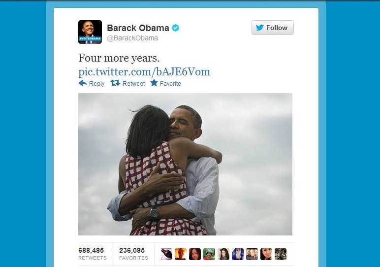Follow Barack Obama
This screenshot has width=380, height=267.
click(x=272, y=28)
